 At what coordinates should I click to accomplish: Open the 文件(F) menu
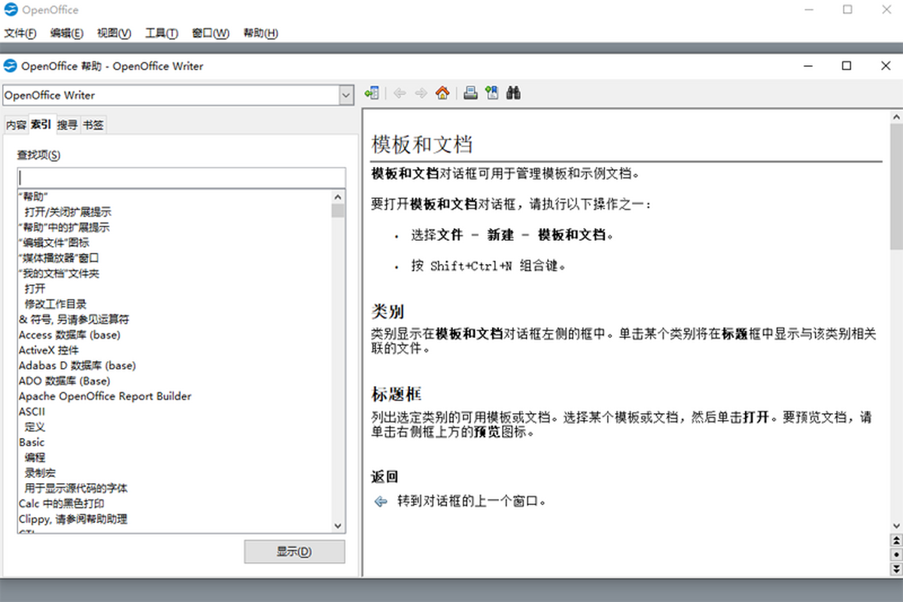(20, 33)
